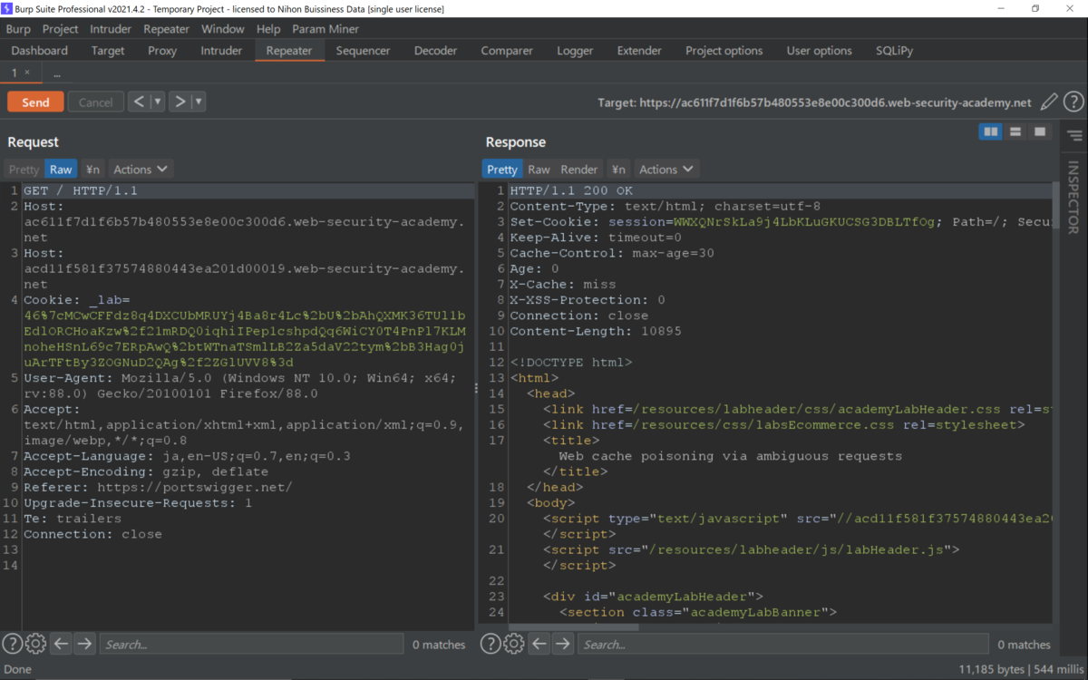Open response Actions dropdown
Viewport: 1088px width, 680px height.
tap(666, 170)
